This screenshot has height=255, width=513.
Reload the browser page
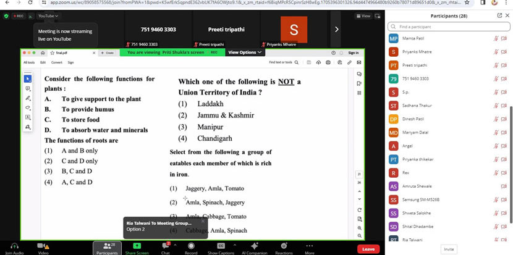pyautogui.click(x=30, y=2)
